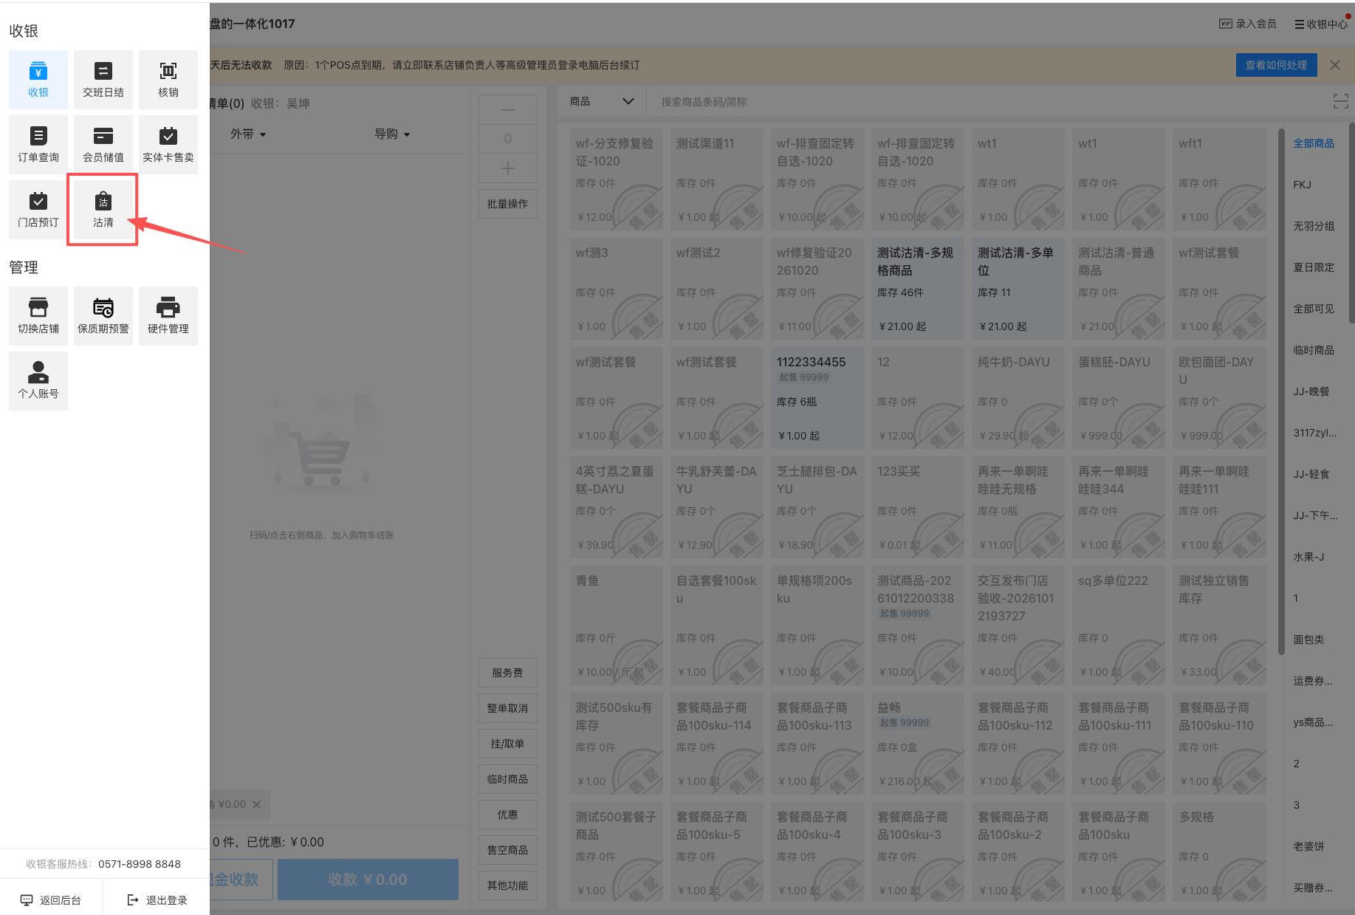1355x915 pixels.
Task: Click the 挂/取单 hold order button
Action: (x=508, y=744)
